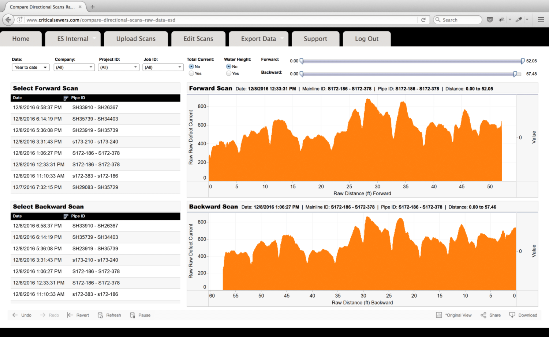This screenshot has width=549, height=337.
Task: Click the Forward distance slider right handle
Action: click(523, 61)
